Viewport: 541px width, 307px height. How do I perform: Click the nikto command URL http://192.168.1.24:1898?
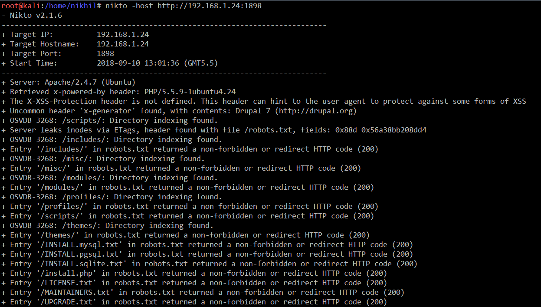(x=209, y=6)
